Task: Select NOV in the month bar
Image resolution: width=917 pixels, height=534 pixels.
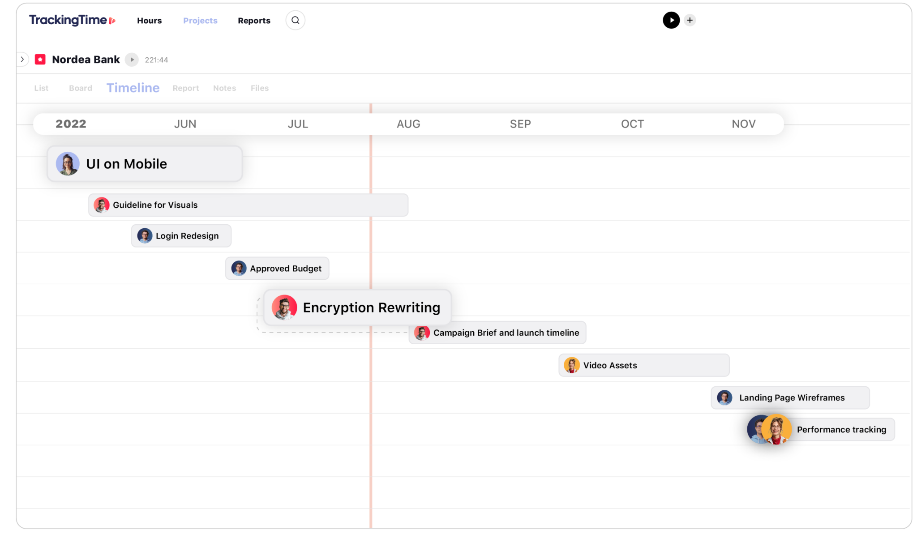Action: 744,124
